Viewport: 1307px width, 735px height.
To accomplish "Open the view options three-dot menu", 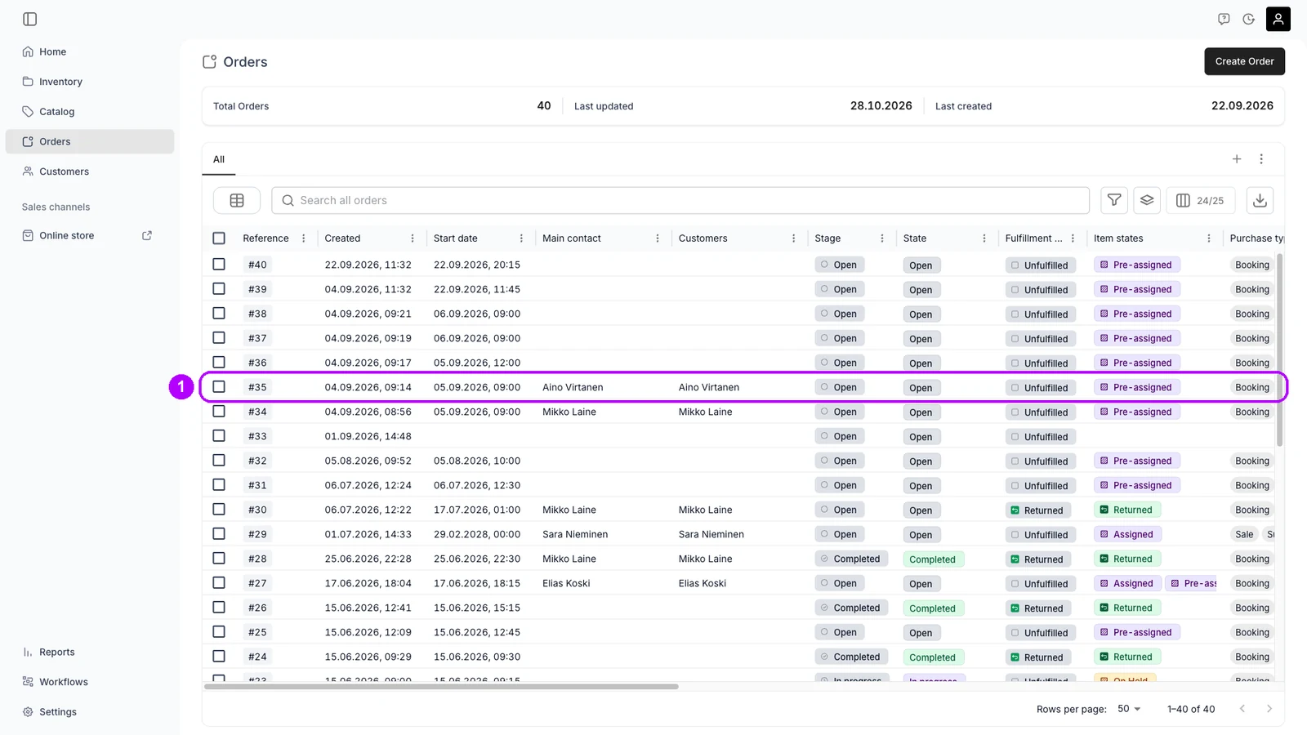I will (1261, 159).
